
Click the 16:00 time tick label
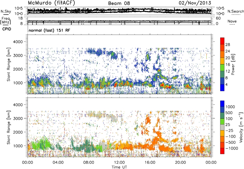pyautogui.click(x=150, y=163)
